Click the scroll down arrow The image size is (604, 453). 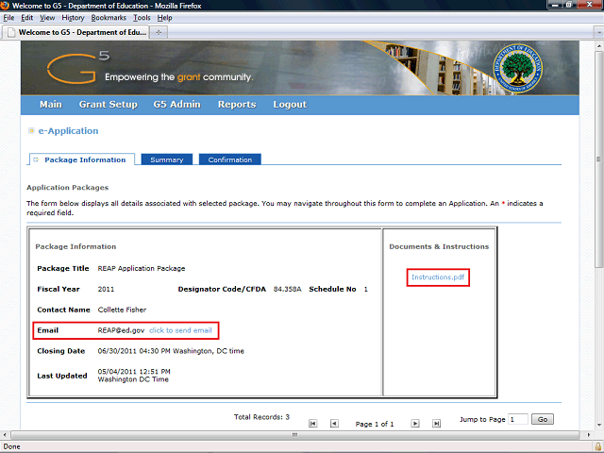click(x=598, y=426)
